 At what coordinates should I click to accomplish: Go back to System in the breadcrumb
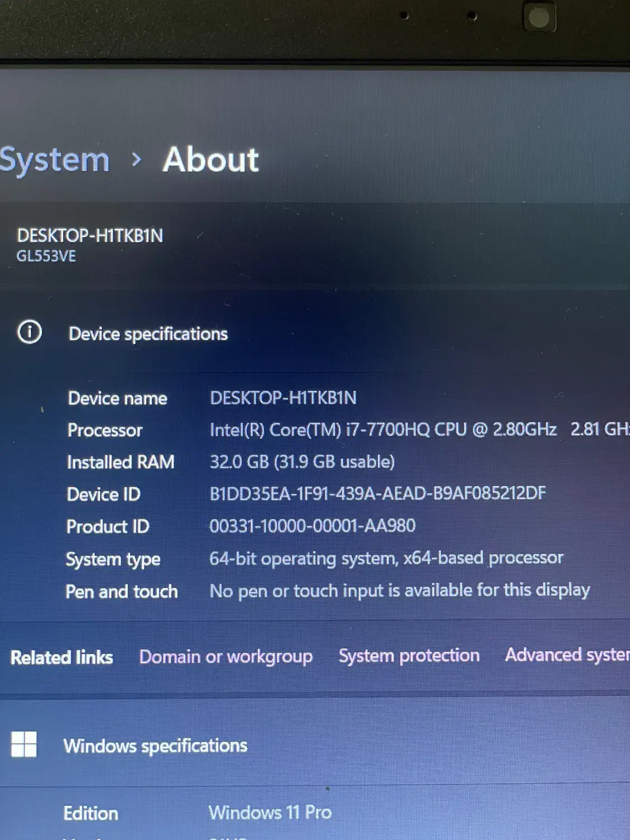[x=55, y=160]
